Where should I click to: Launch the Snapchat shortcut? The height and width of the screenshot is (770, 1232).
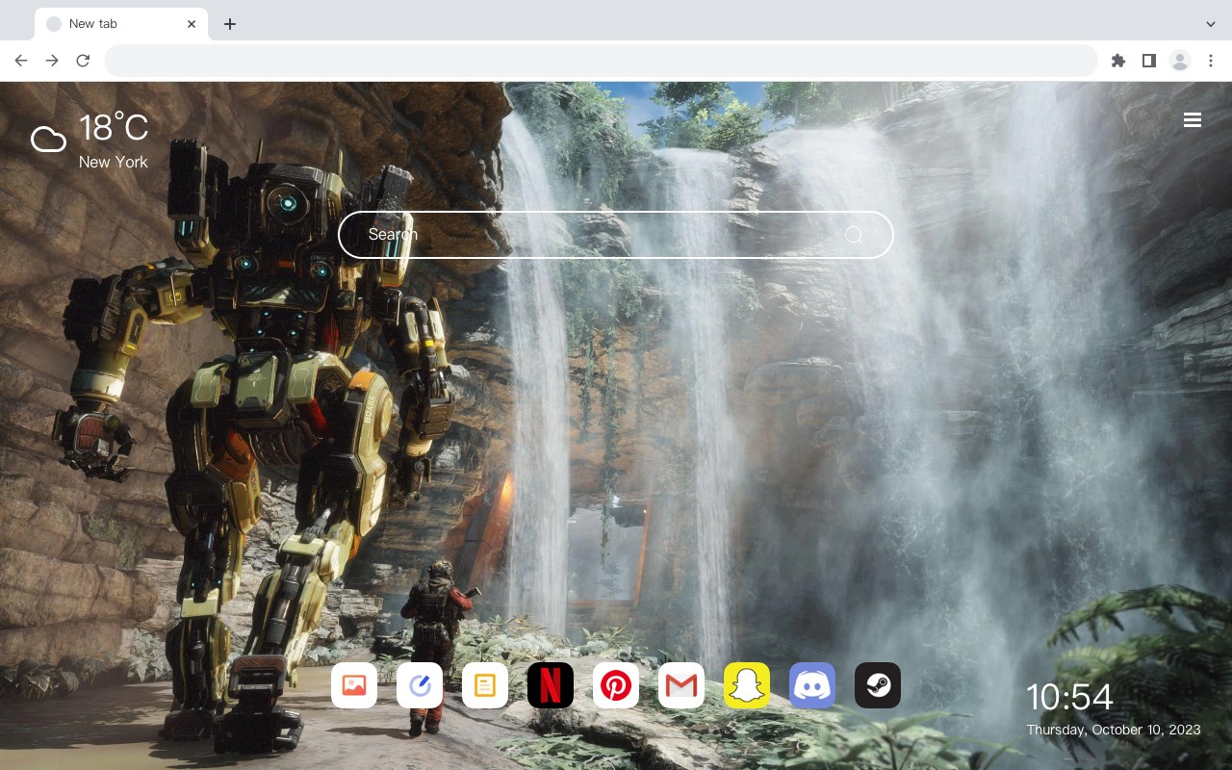[x=747, y=685]
